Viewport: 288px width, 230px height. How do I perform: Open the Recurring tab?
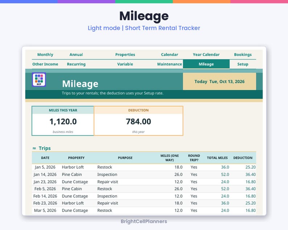click(x=76, y=64)
